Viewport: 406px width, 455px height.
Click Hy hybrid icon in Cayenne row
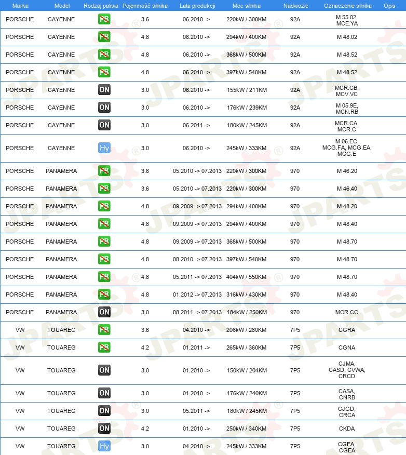coord(104,148)
